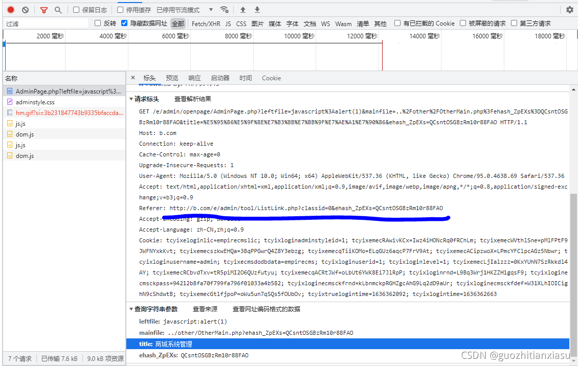Image resolution: width=578 pixels, height=366 pixels.
Task: Click the Cache-Control: max-age=0 line
Action: point(180,154)
